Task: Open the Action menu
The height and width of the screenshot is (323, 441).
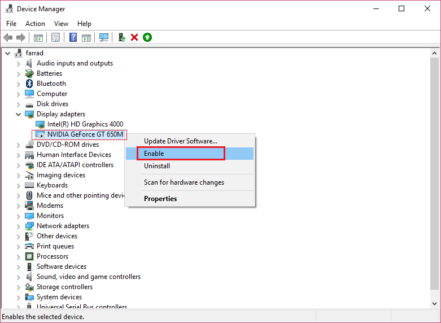Action: click(35, 24)
